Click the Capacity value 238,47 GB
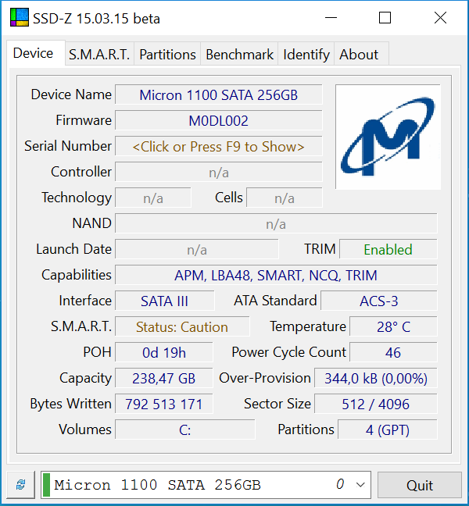Screen dimensions: 469x506 click(164, 378)
